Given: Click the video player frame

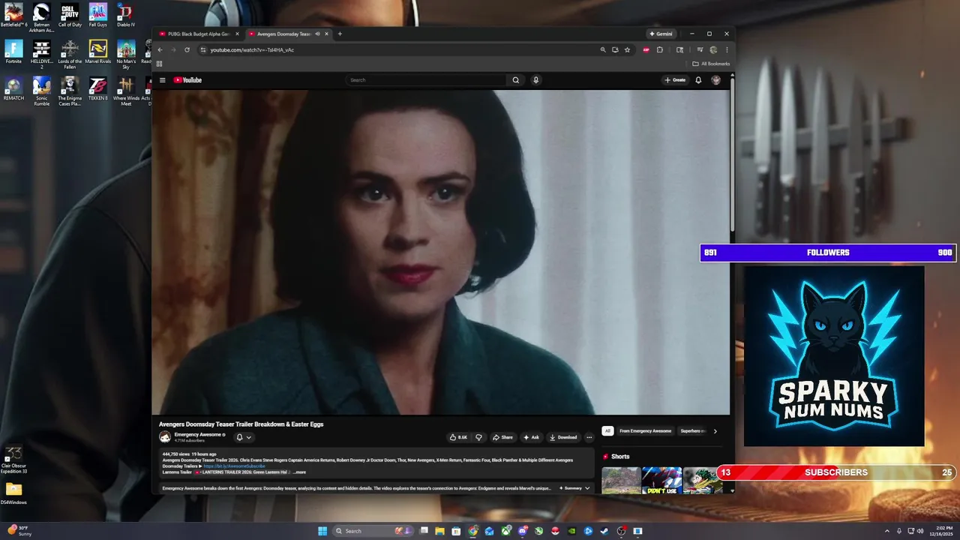Looking at the screenshot, I should click(x=440, y=252).
